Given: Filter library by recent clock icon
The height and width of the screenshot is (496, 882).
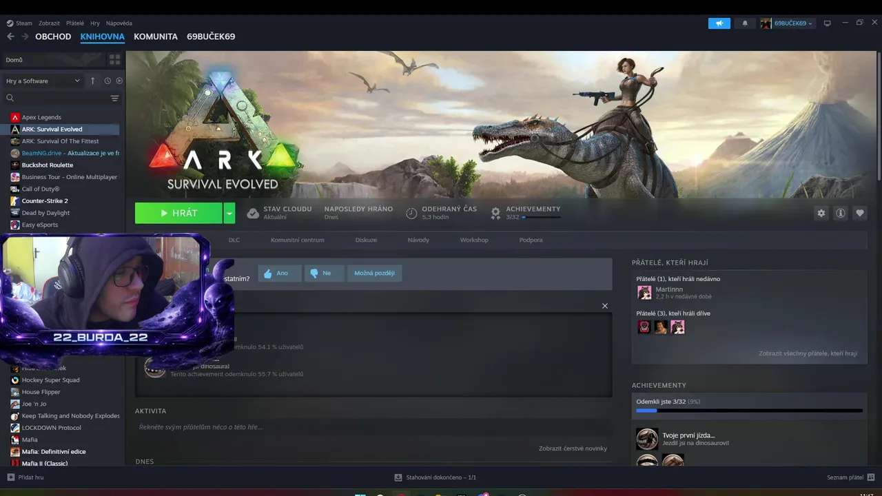Looking at the screenshot, I should point(107,81).
